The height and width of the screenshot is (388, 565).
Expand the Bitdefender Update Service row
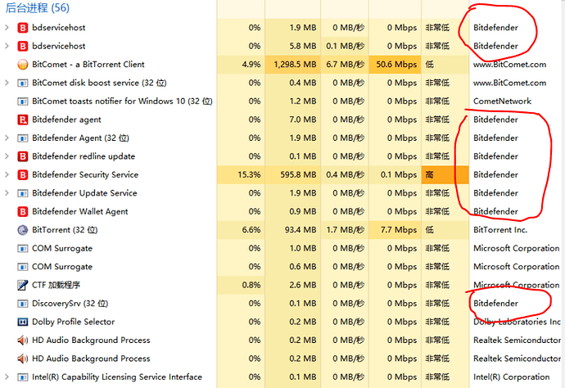[x=7, y=192]
